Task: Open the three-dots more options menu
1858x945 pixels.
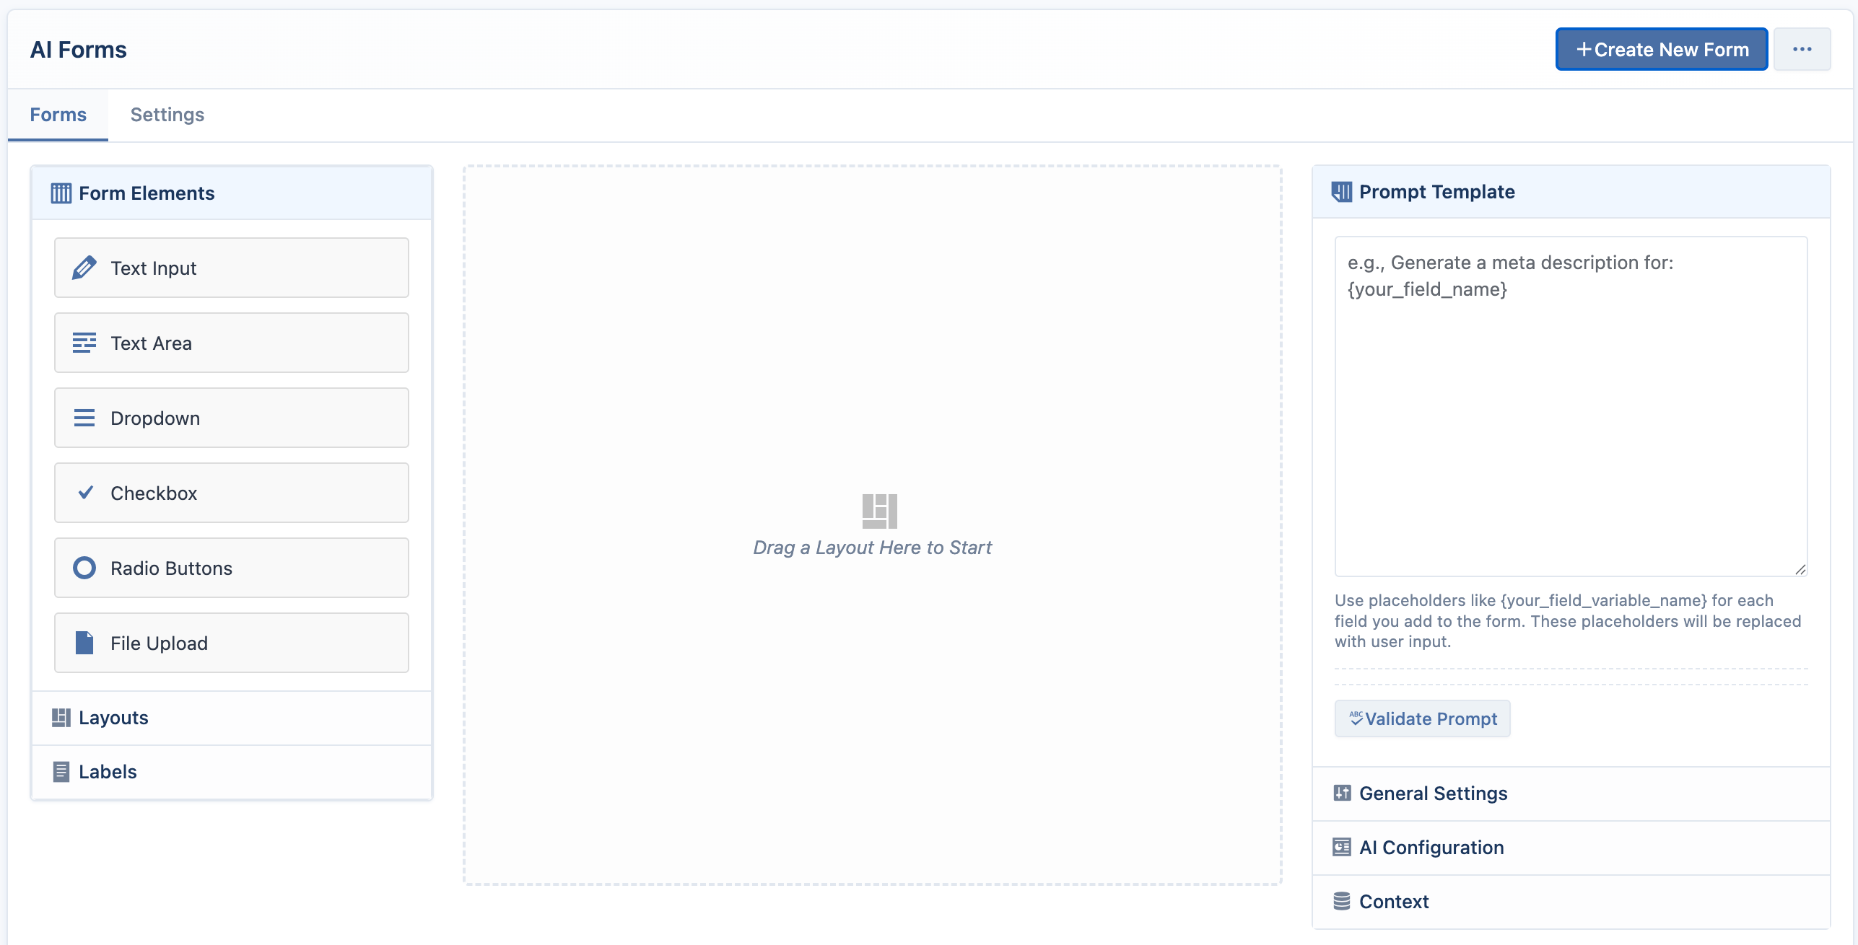Action: [x=1802, y=49]
